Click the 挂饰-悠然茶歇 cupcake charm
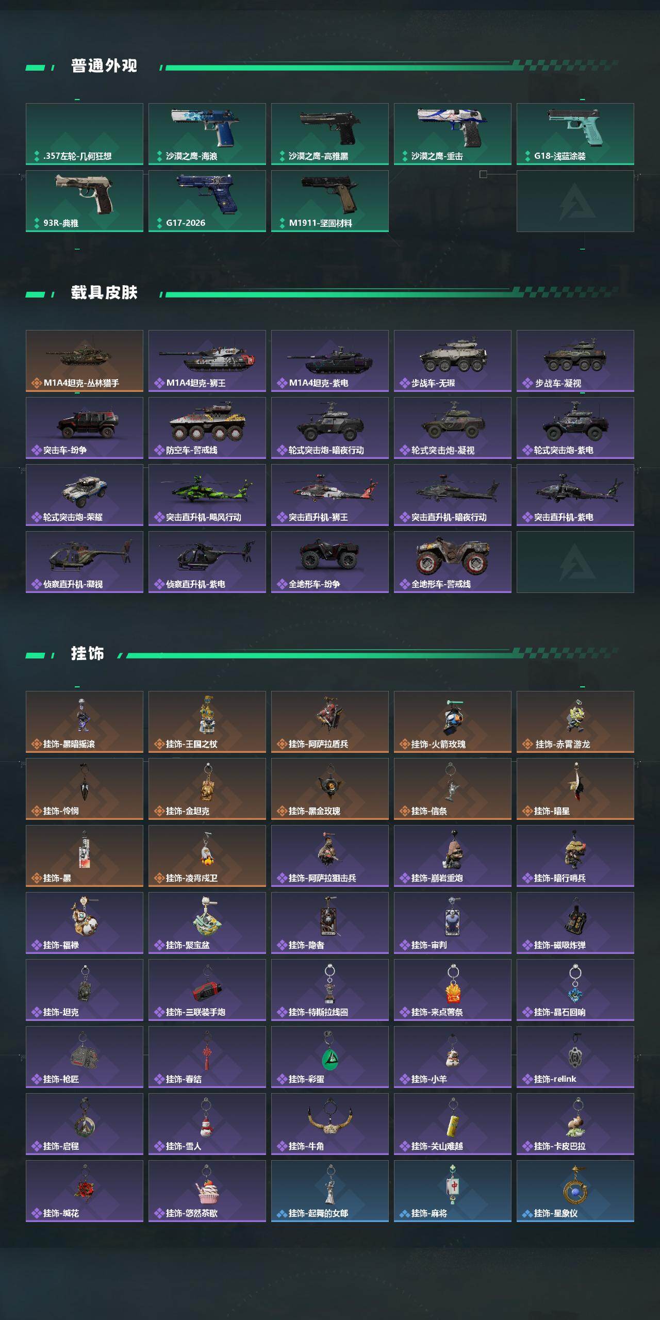The image size is (660, 1320). click(x=207, y=1191)
